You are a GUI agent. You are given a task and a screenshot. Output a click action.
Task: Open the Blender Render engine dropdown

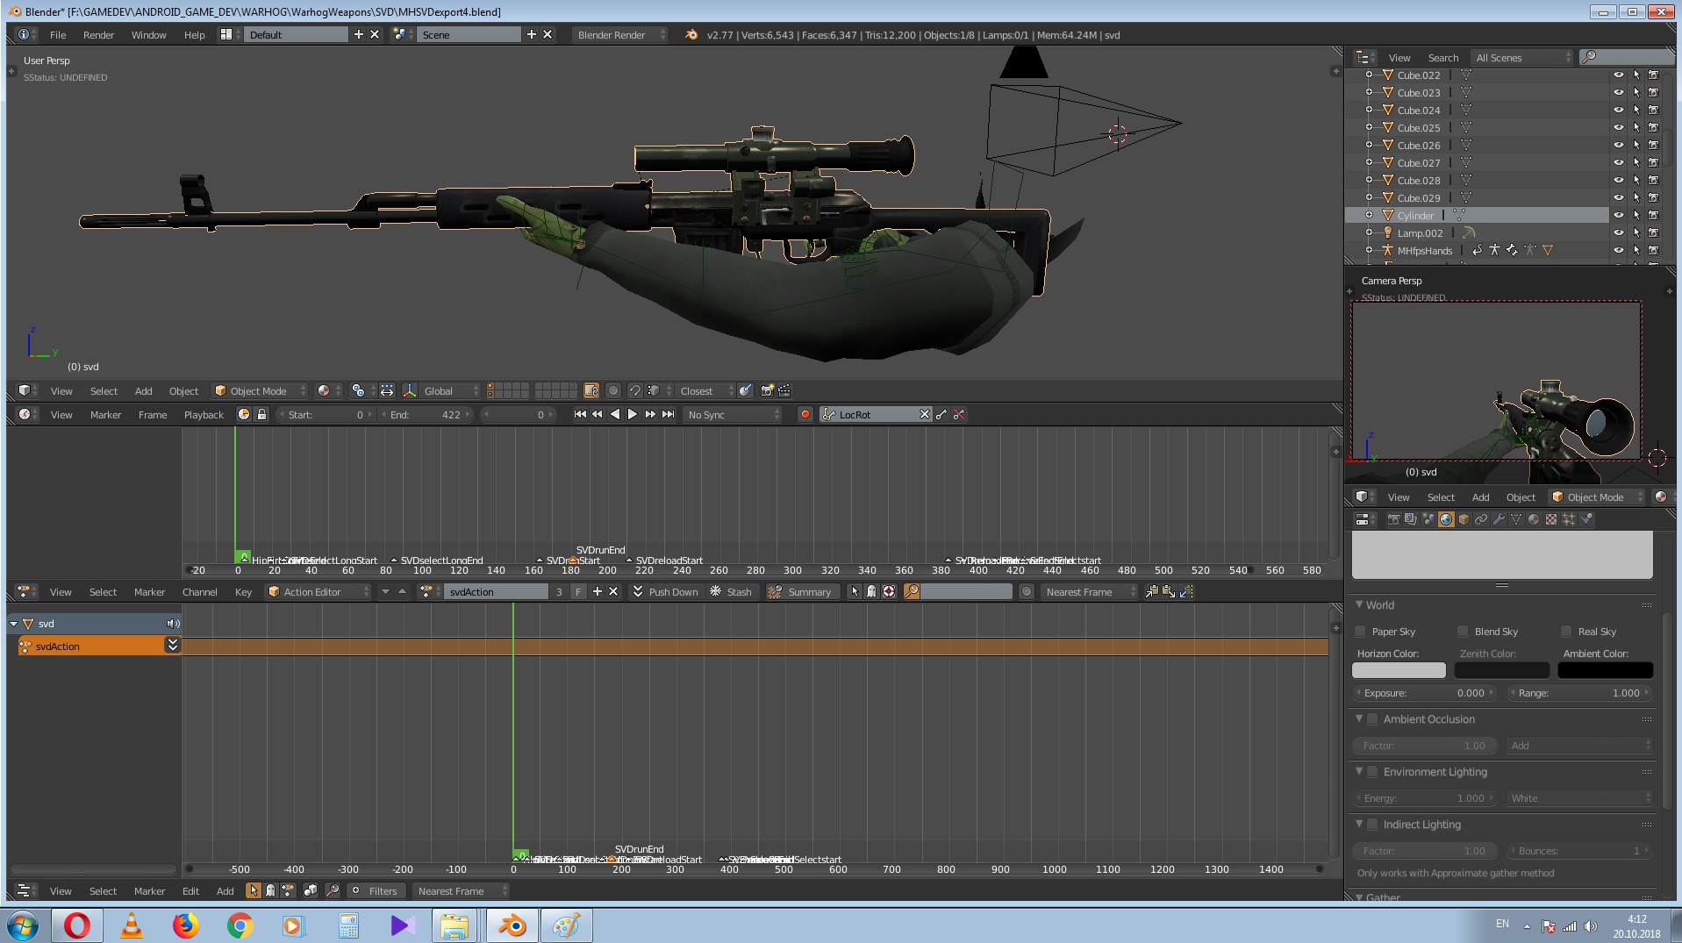coord(619,35)
